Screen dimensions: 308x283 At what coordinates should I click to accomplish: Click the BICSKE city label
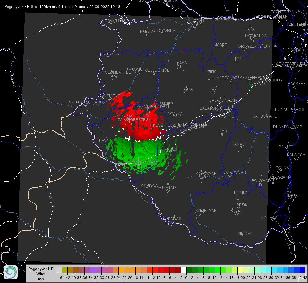(x=273, y=46)
